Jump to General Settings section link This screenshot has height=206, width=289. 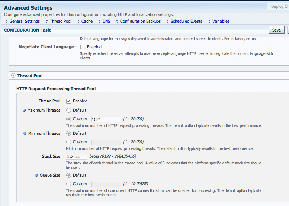[25, 21]
